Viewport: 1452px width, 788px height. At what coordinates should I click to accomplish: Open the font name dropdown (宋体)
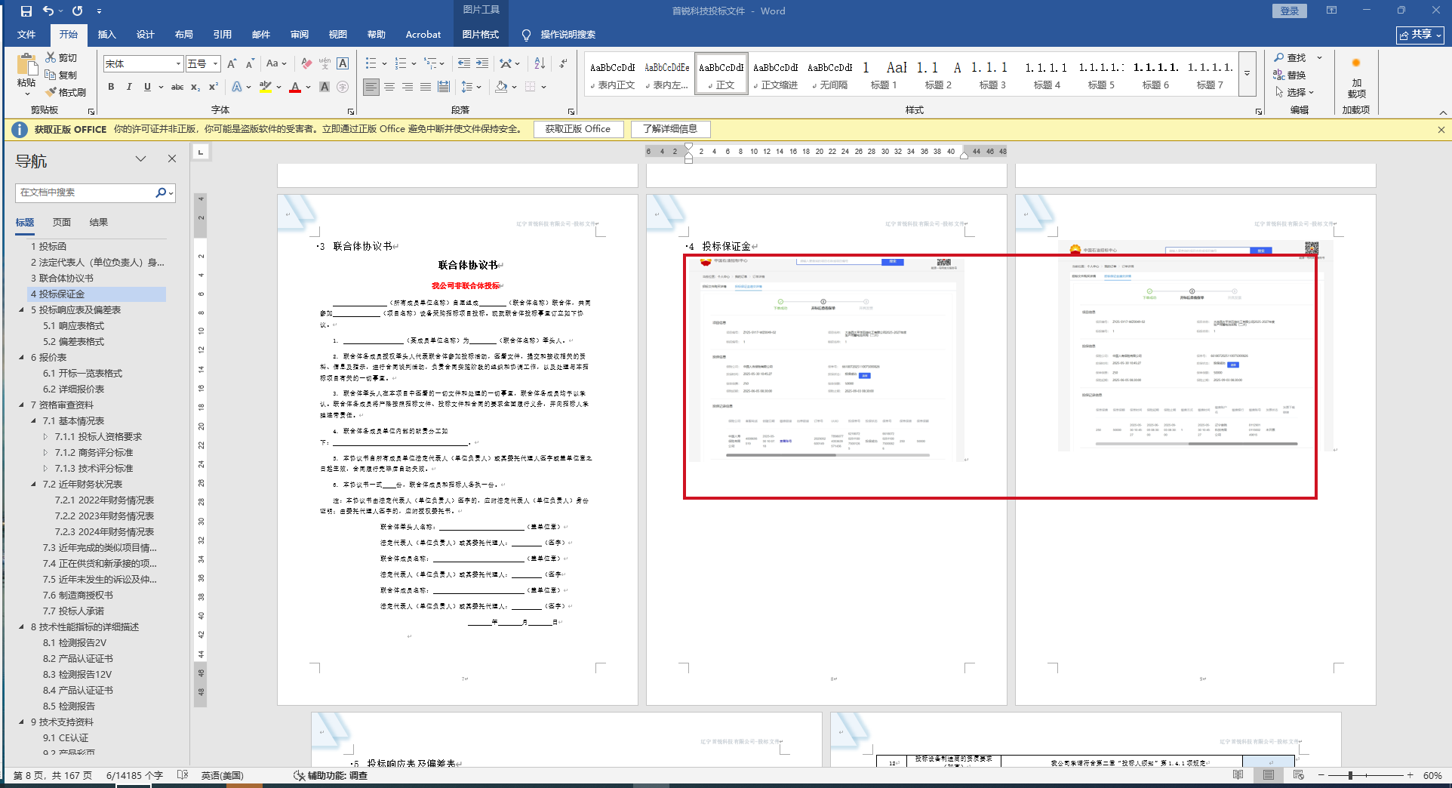click(x=178, y=64)
